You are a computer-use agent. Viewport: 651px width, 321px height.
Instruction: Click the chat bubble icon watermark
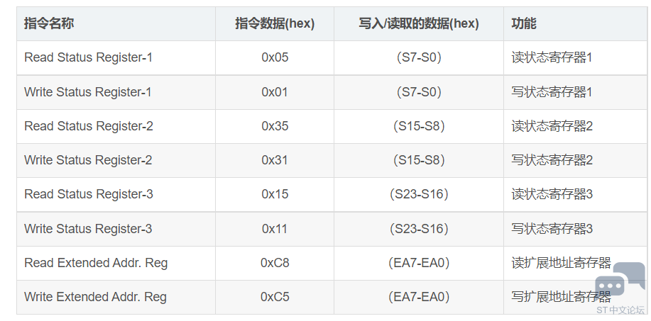[x=620, y=280]
